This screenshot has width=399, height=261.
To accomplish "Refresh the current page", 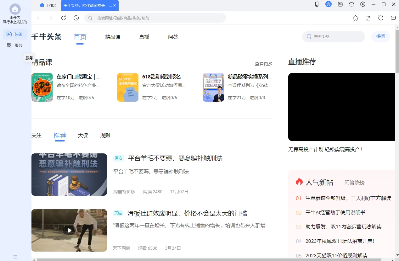I will (63, 18).
